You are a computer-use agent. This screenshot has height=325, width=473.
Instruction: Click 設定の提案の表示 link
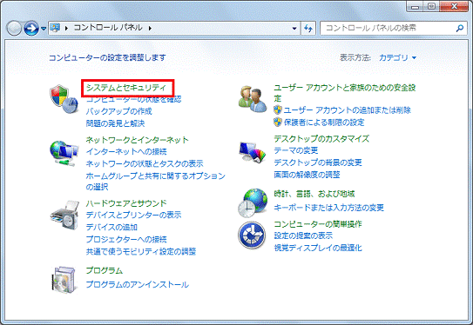(303, 235)
